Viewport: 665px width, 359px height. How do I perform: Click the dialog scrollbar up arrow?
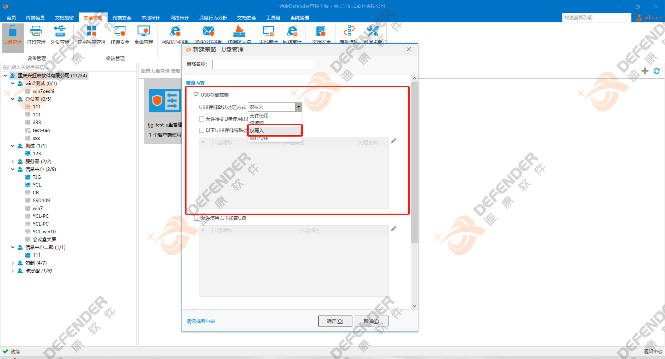click(x=414, y=78)
